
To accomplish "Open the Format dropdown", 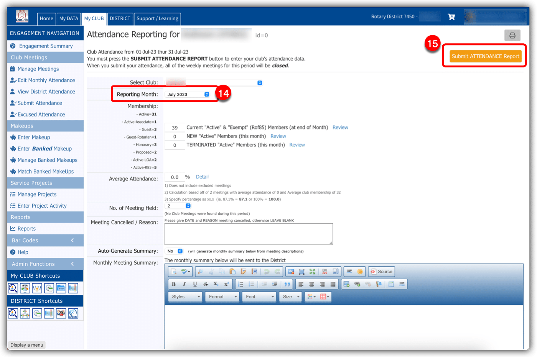I will [222, 297].
